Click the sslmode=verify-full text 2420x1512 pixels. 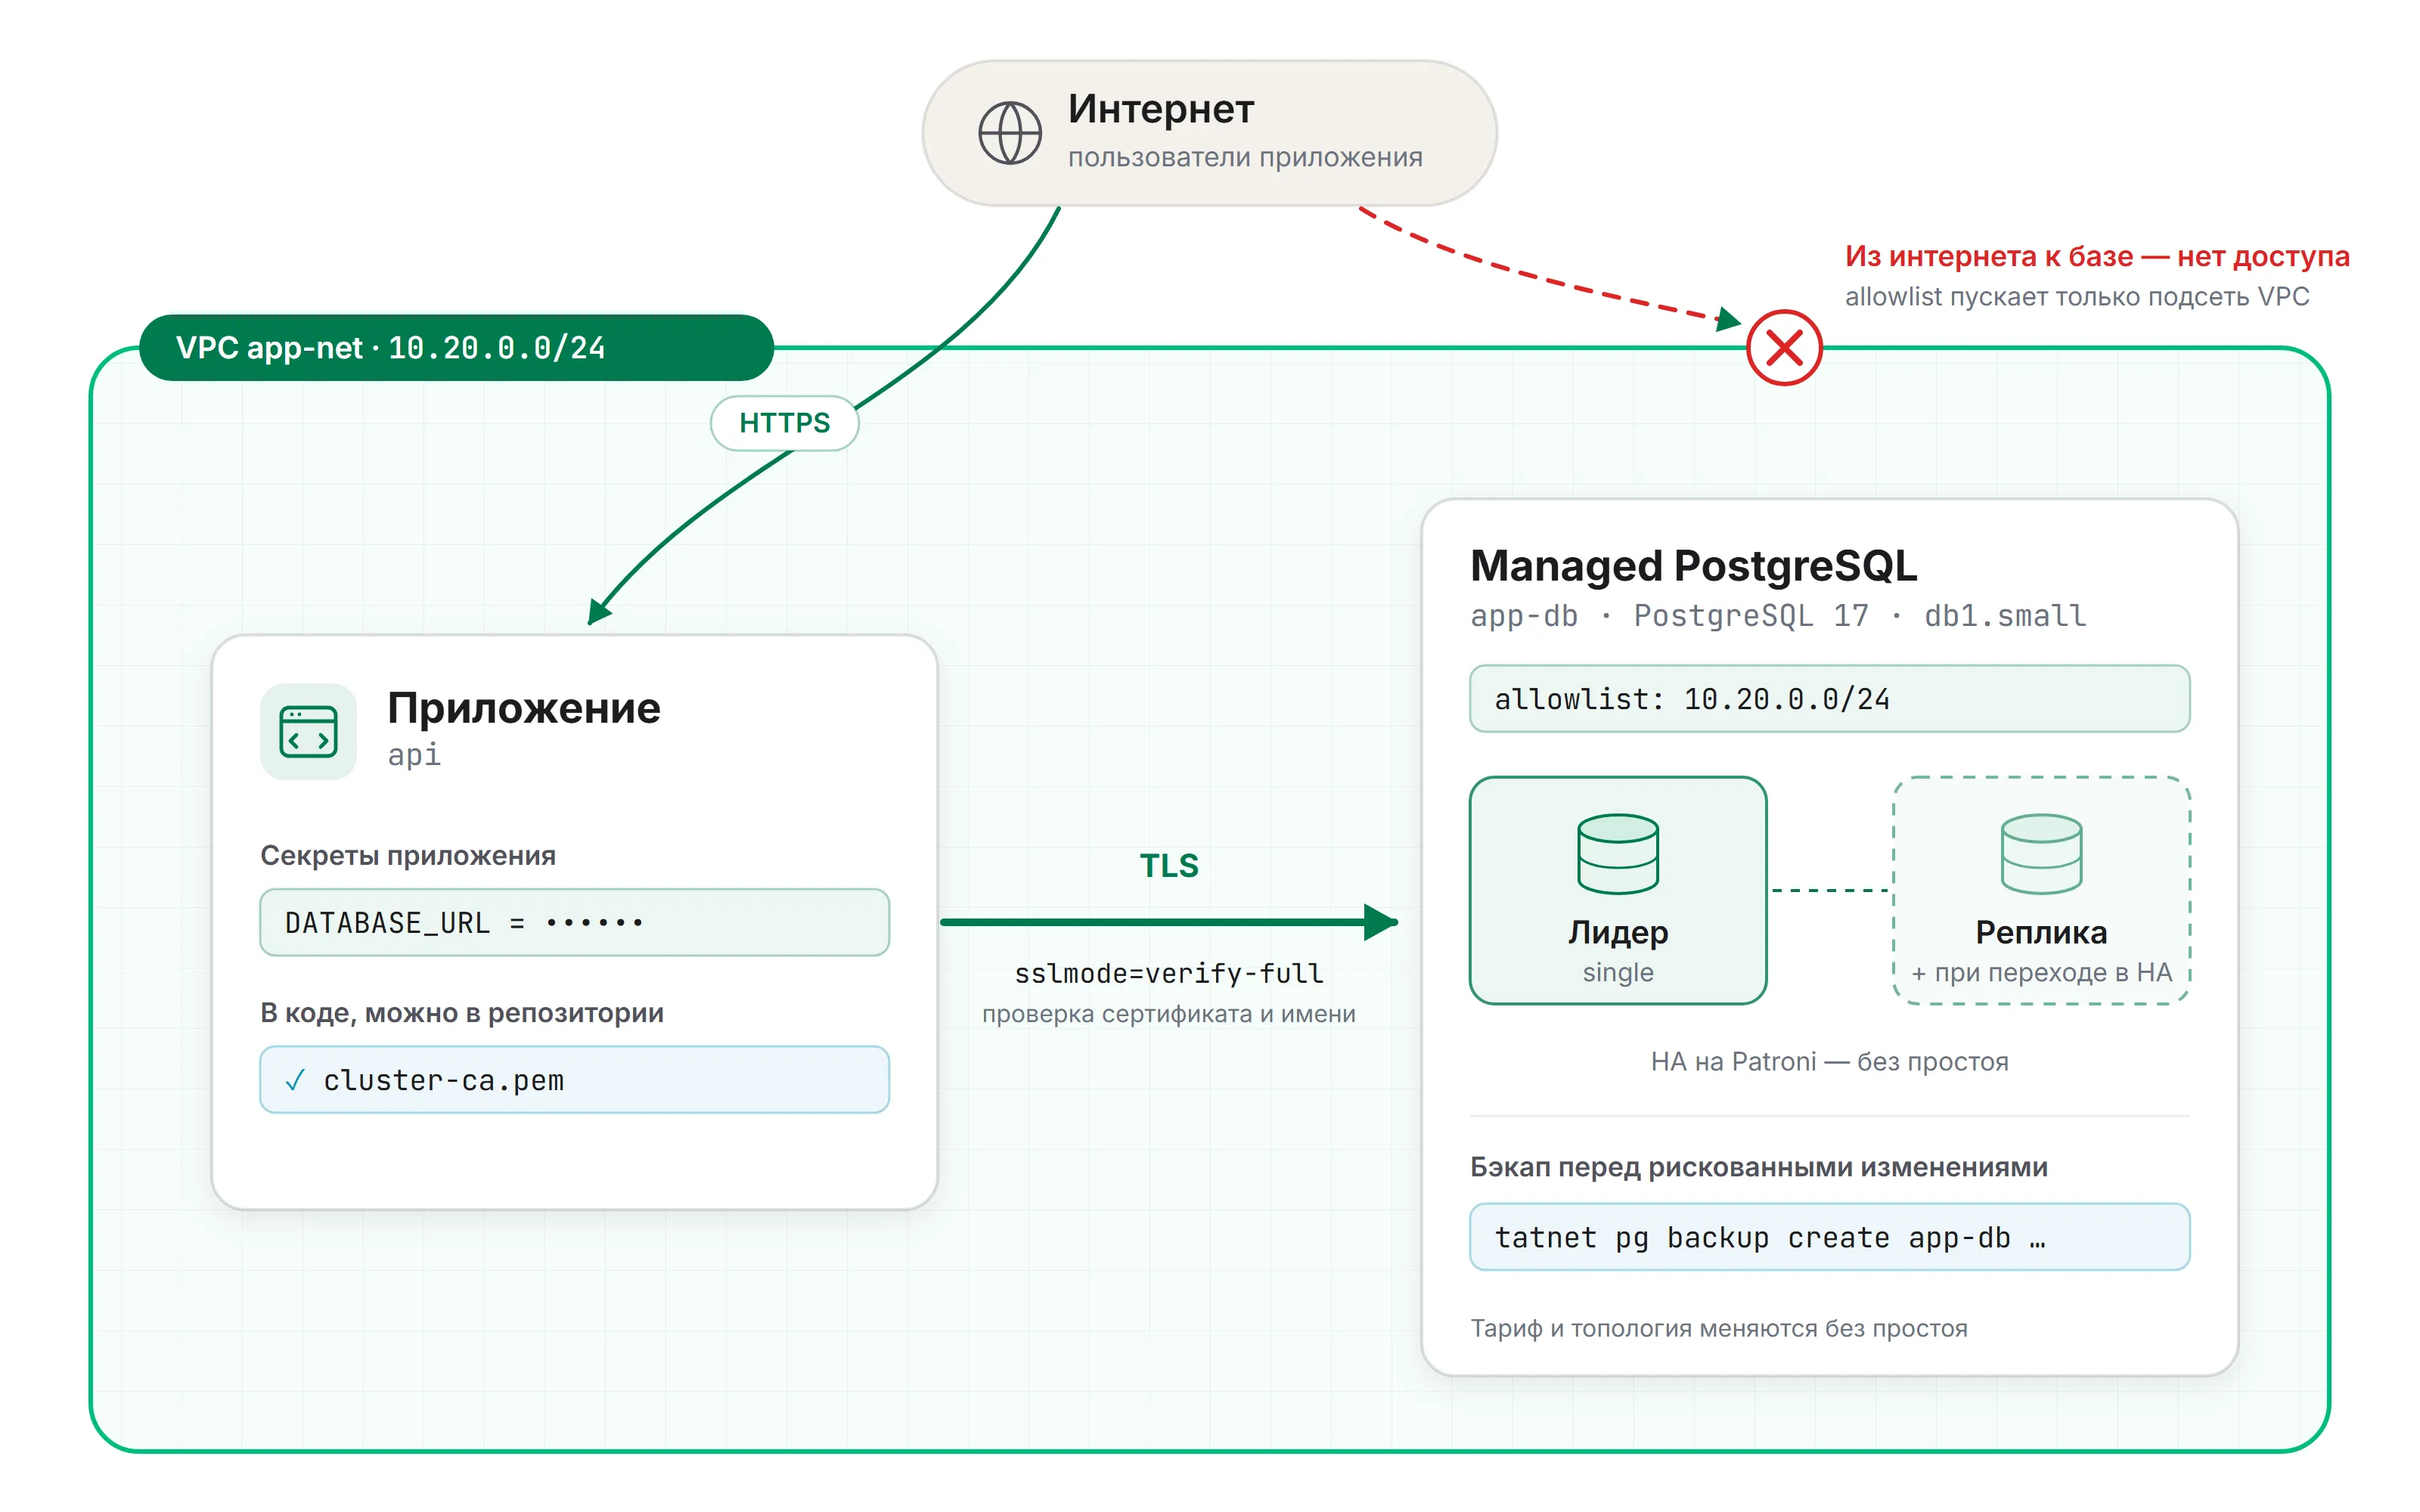(x=1168, y=972)
